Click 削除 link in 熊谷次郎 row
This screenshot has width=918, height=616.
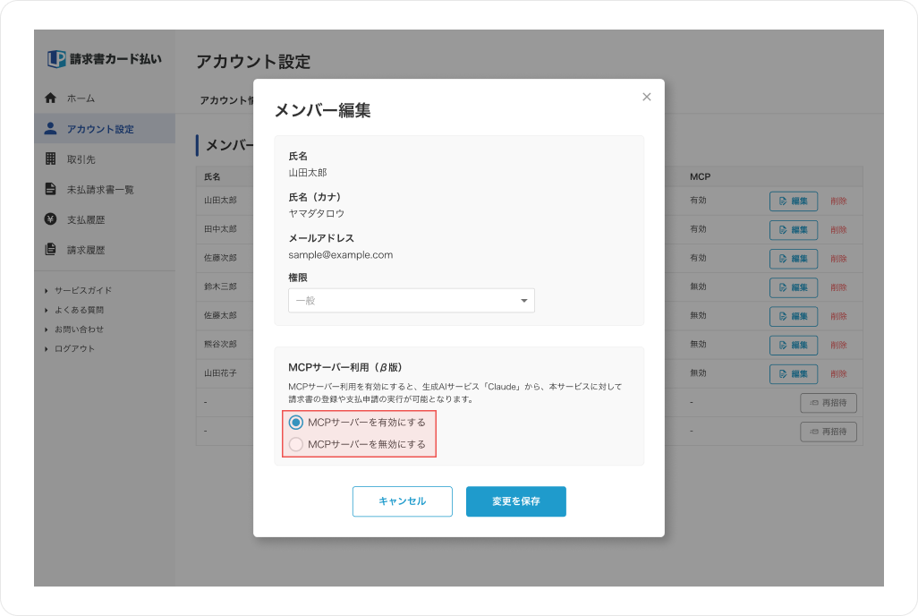[838, 345]
